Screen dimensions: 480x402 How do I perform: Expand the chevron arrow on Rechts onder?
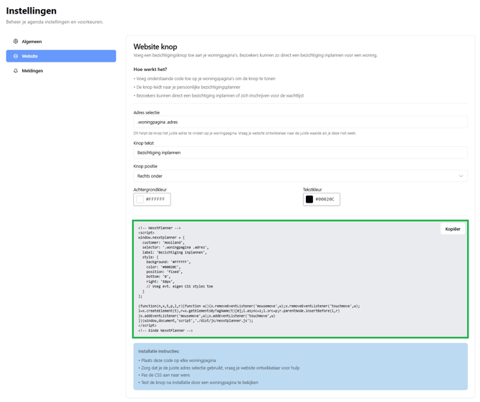461,176
